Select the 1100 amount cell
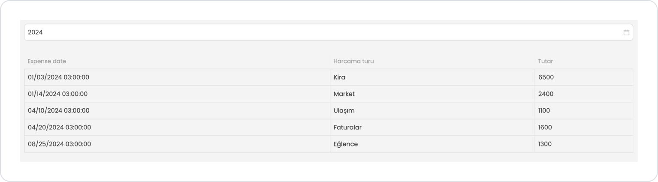This screenshot has width=658, height=182. coord(584,110)
